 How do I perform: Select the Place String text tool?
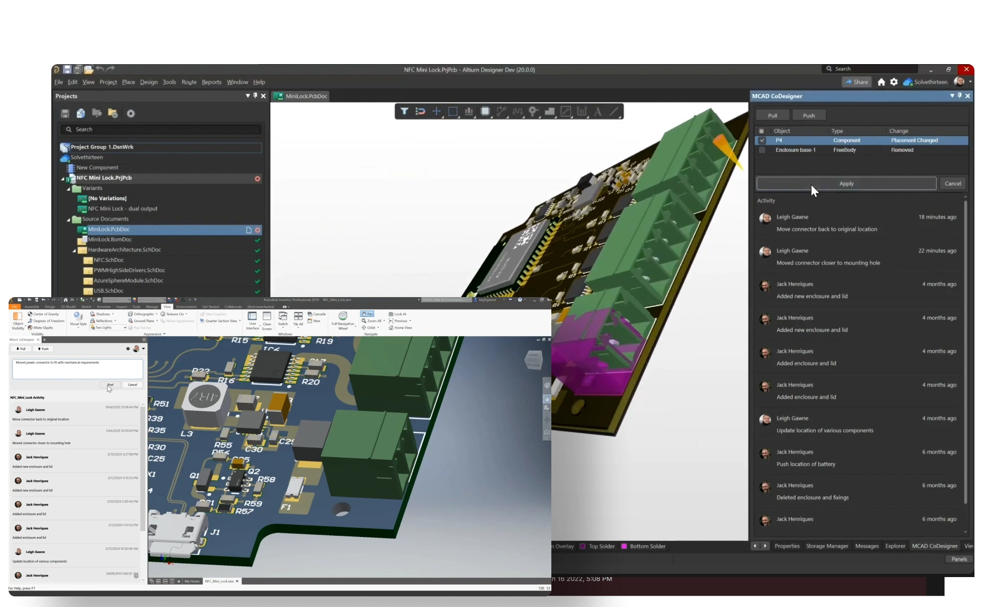click(598, 112)
